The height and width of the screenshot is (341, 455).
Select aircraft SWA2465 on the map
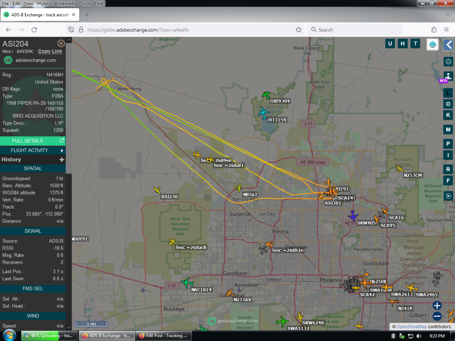click(412, 288)
